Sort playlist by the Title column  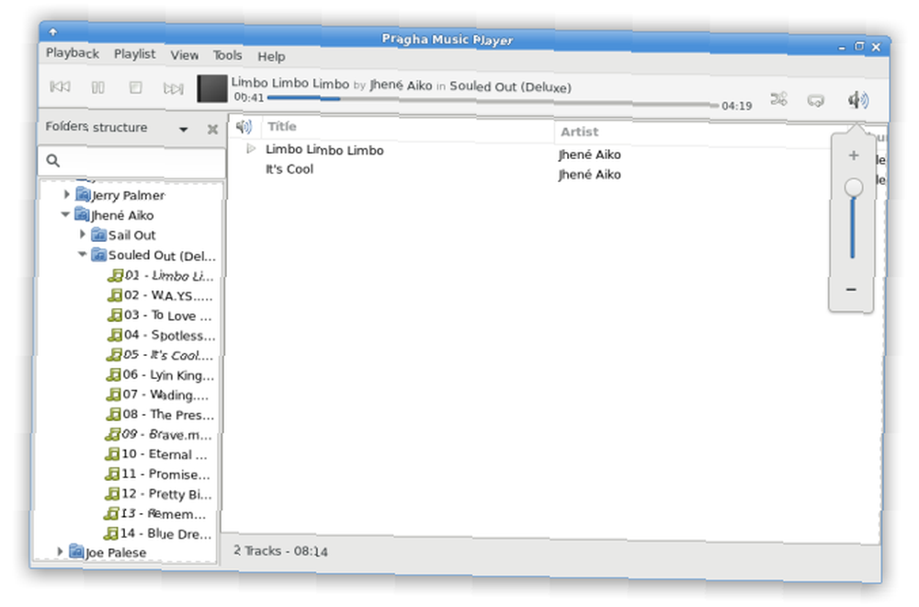point(407,129)
